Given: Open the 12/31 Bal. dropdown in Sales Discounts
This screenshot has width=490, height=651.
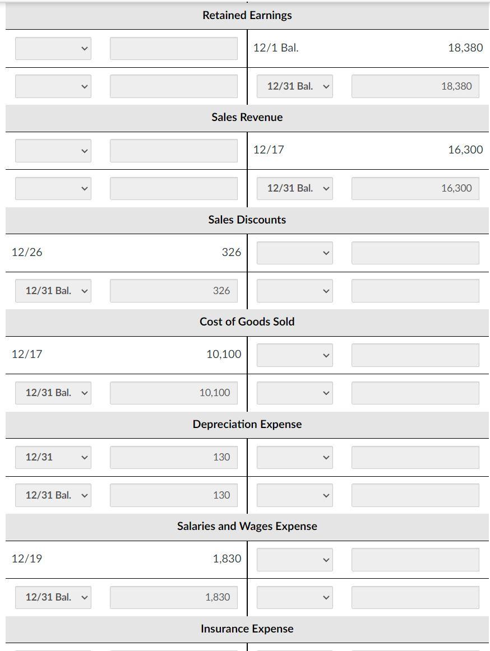Looking at the screenshot, I should 53,290.
